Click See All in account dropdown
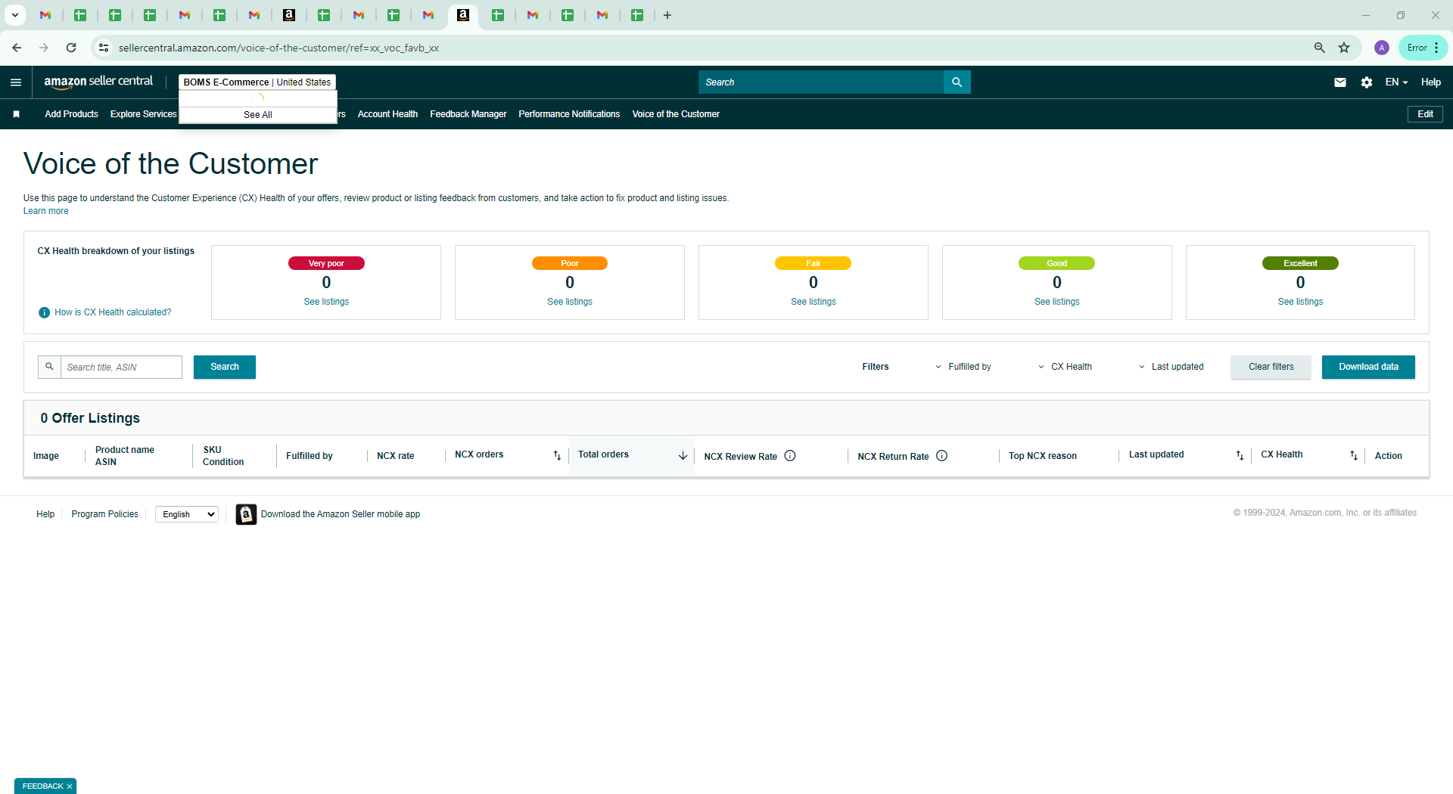The image size is (1453, 794). coord(258,115)
